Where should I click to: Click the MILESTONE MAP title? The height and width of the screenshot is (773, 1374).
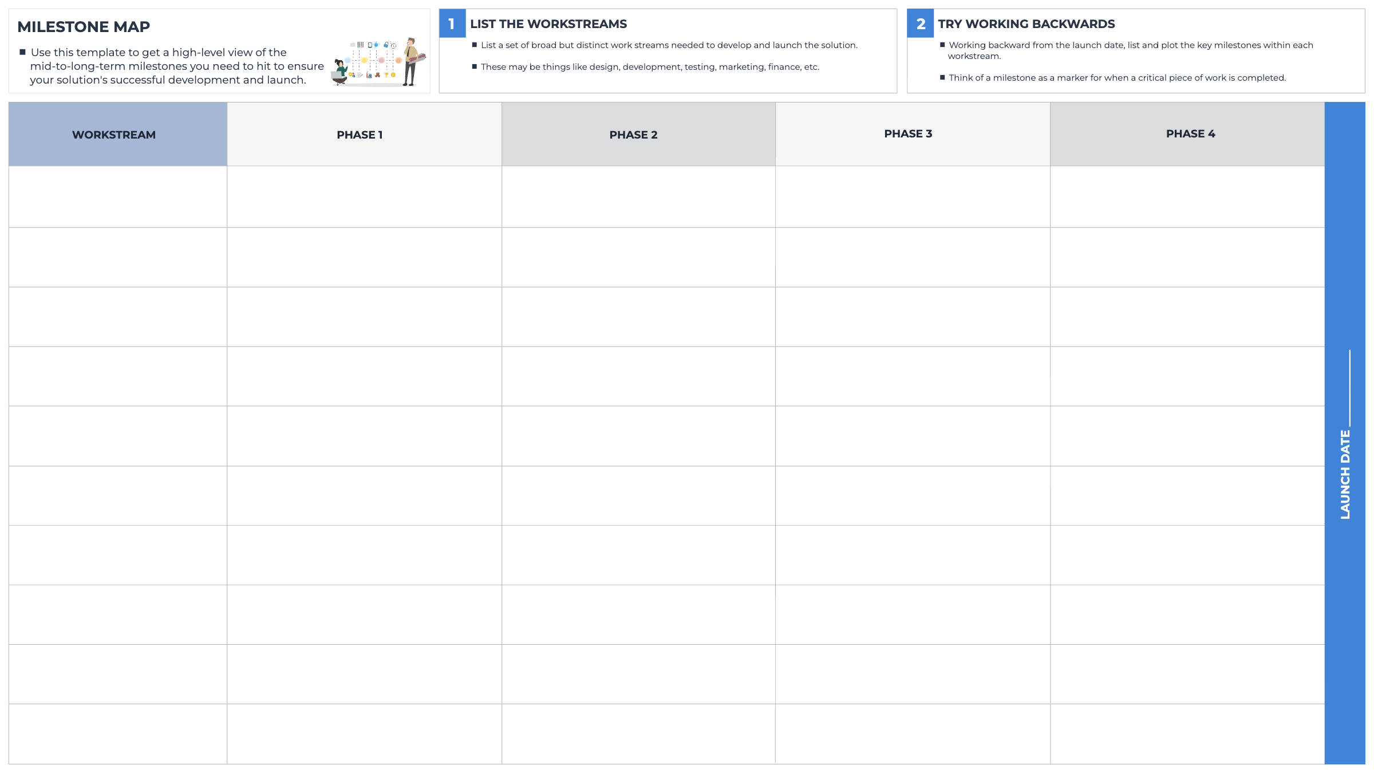(84, 27)
